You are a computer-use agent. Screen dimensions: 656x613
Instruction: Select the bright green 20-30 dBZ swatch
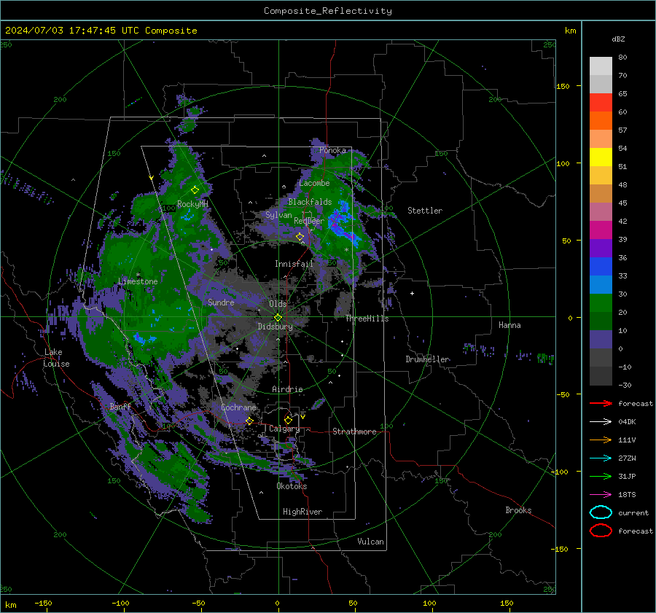[x=601, y=302]
